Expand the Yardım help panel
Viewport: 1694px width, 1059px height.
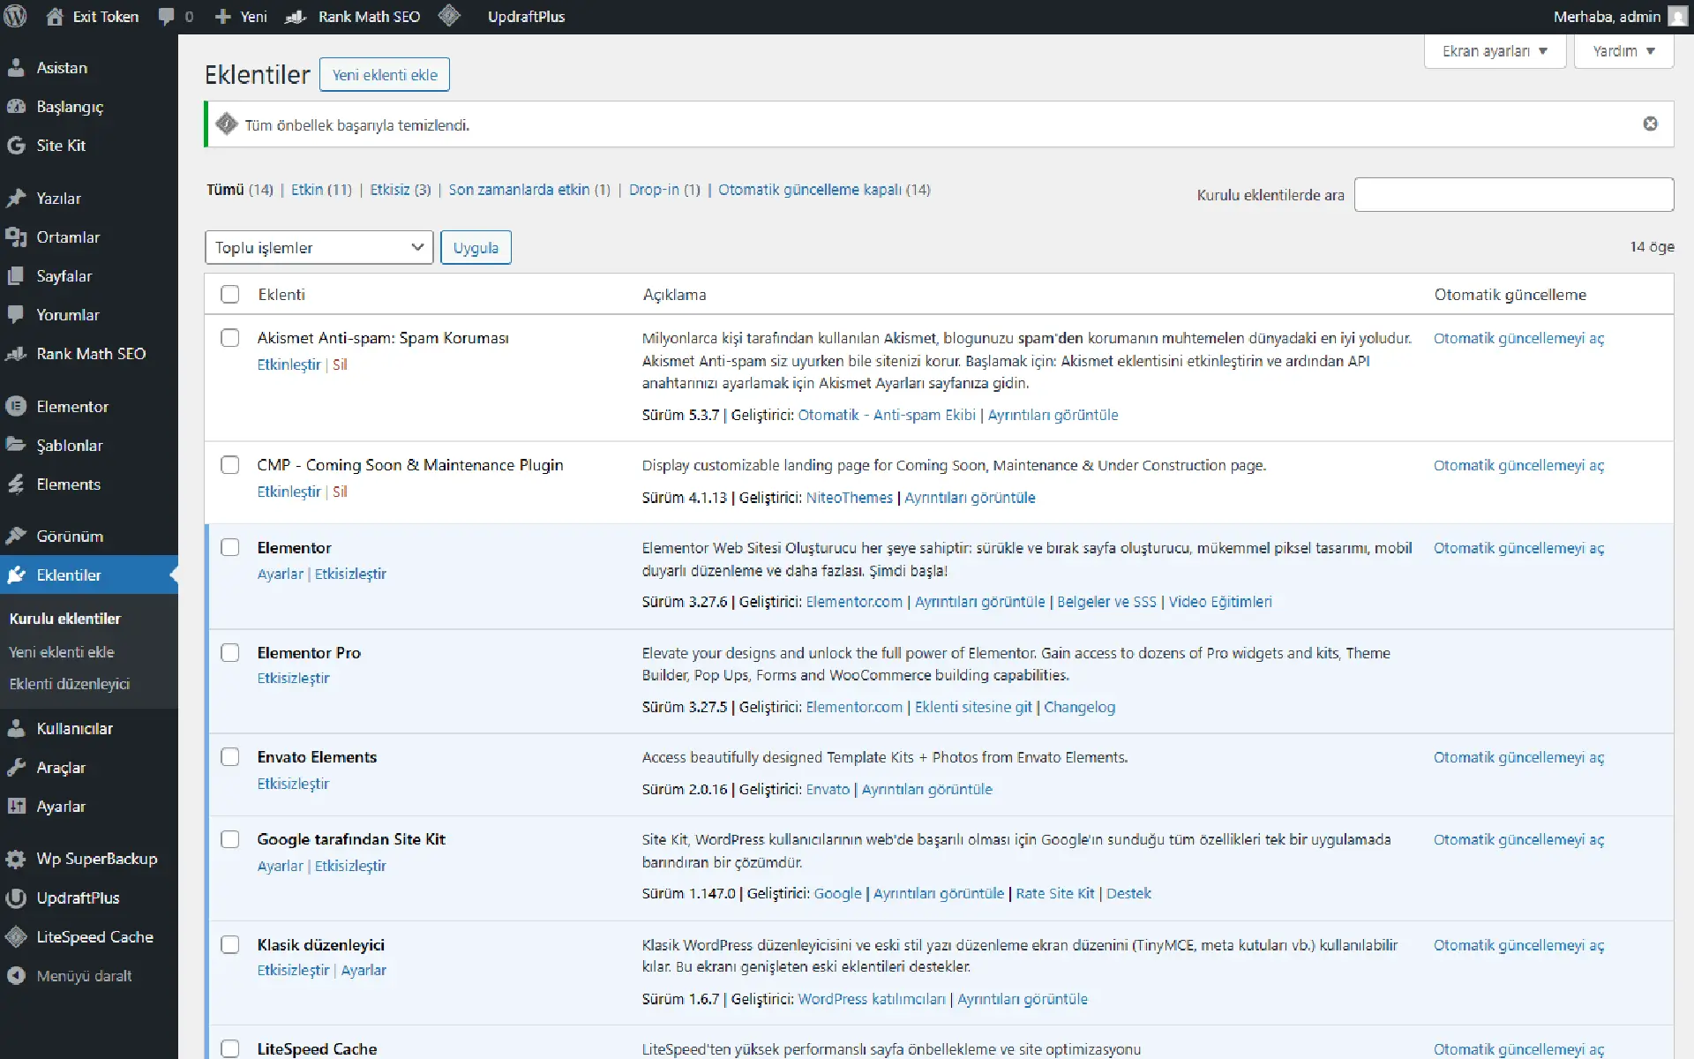tap(1623, 51)
